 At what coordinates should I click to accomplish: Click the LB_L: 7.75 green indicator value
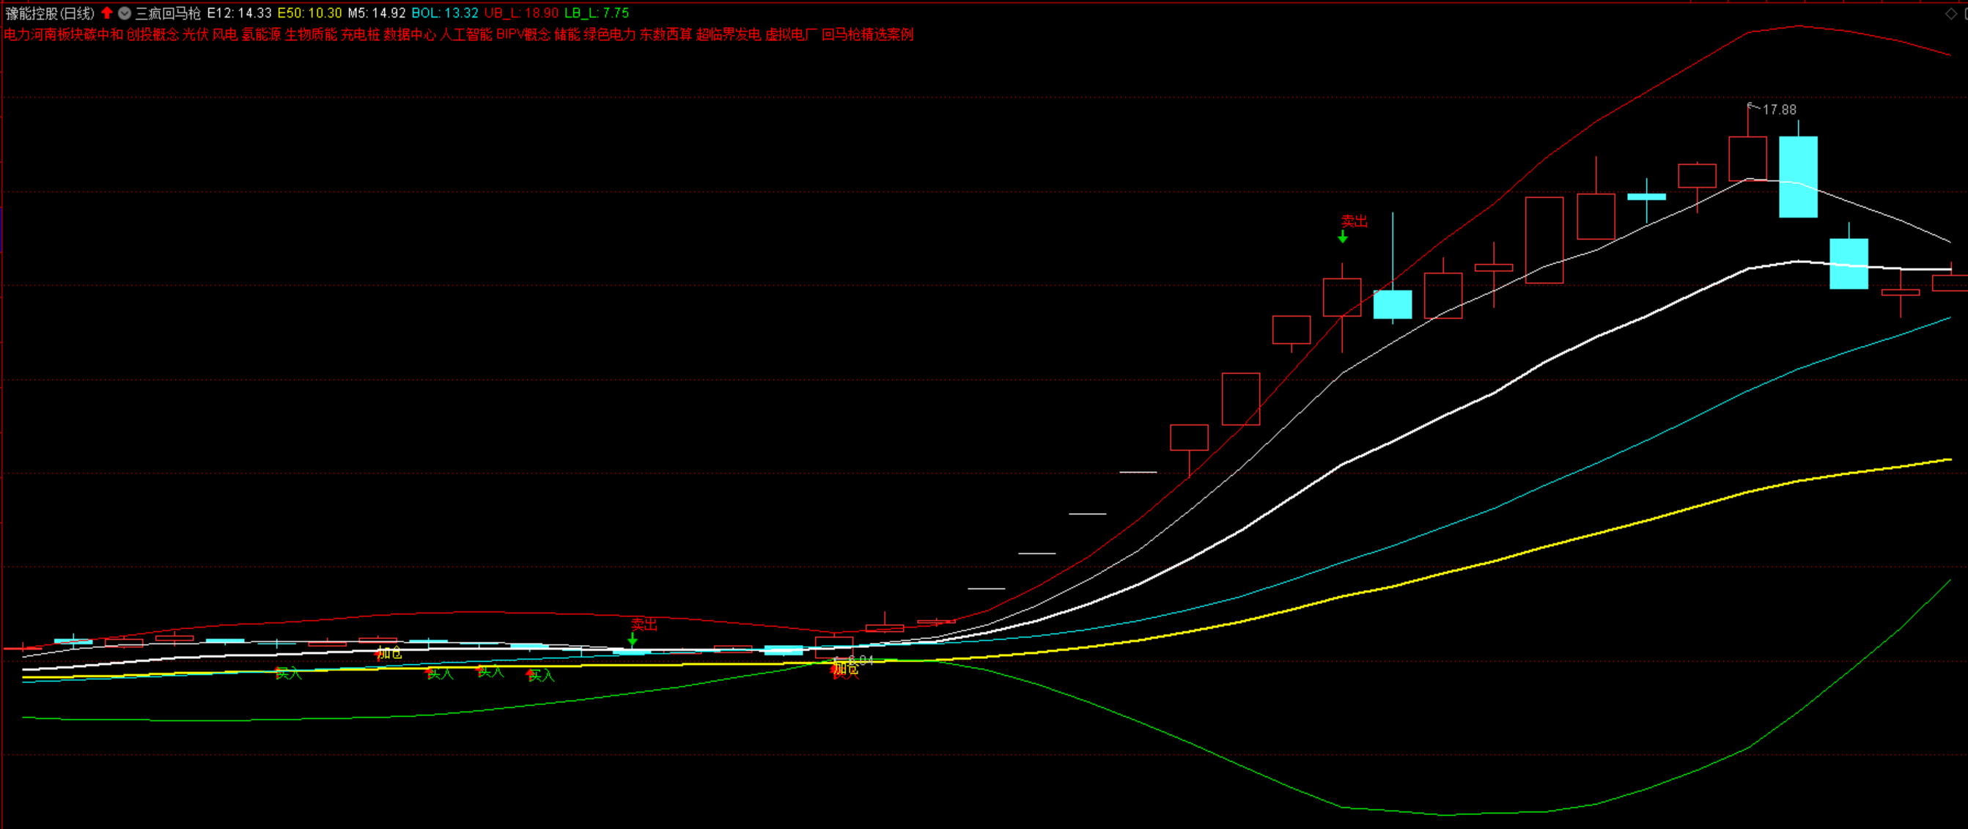coord(596,13)
